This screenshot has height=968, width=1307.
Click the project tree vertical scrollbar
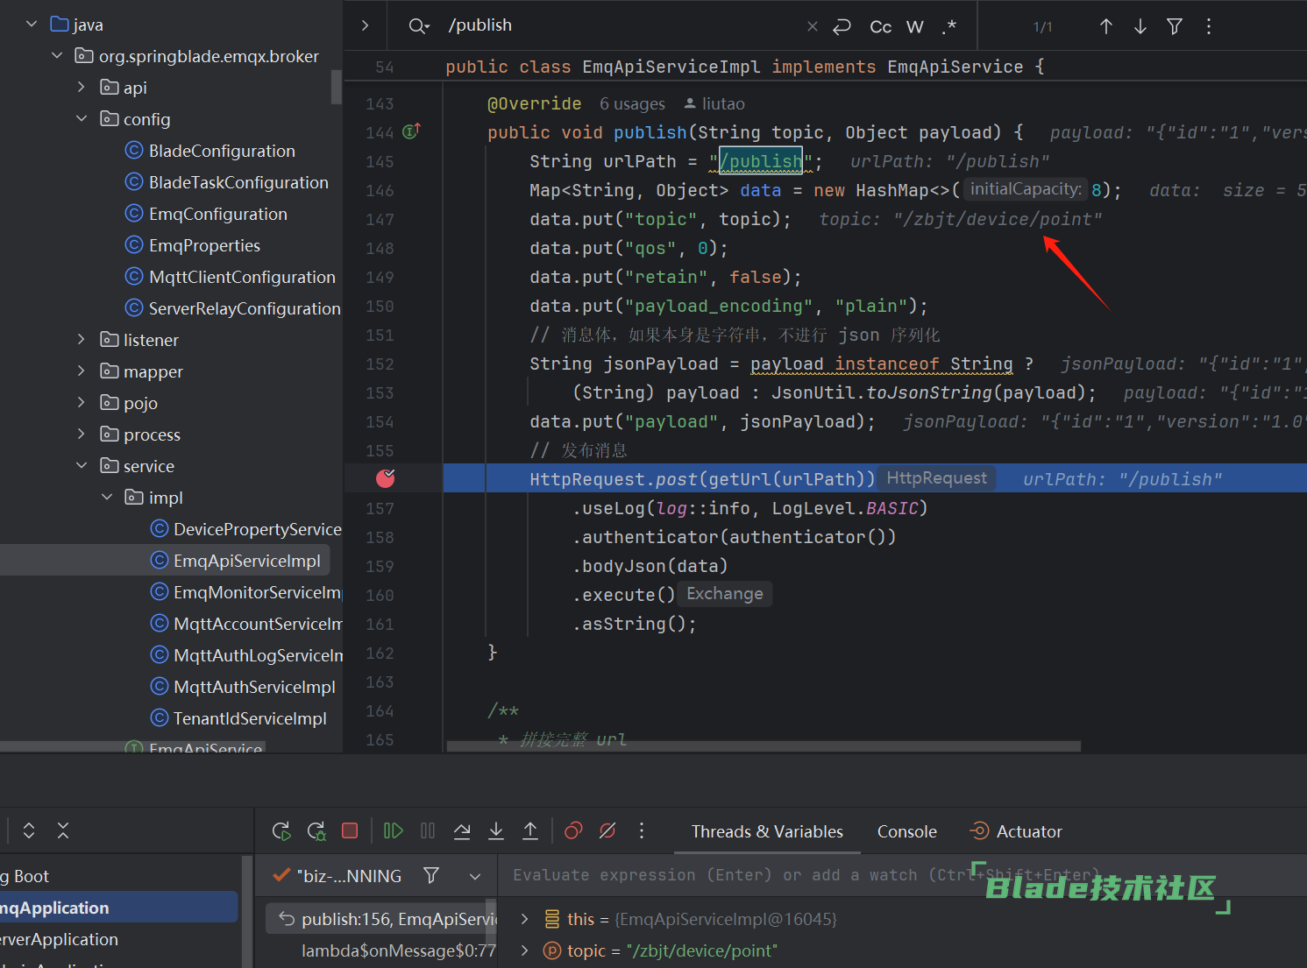337,87
